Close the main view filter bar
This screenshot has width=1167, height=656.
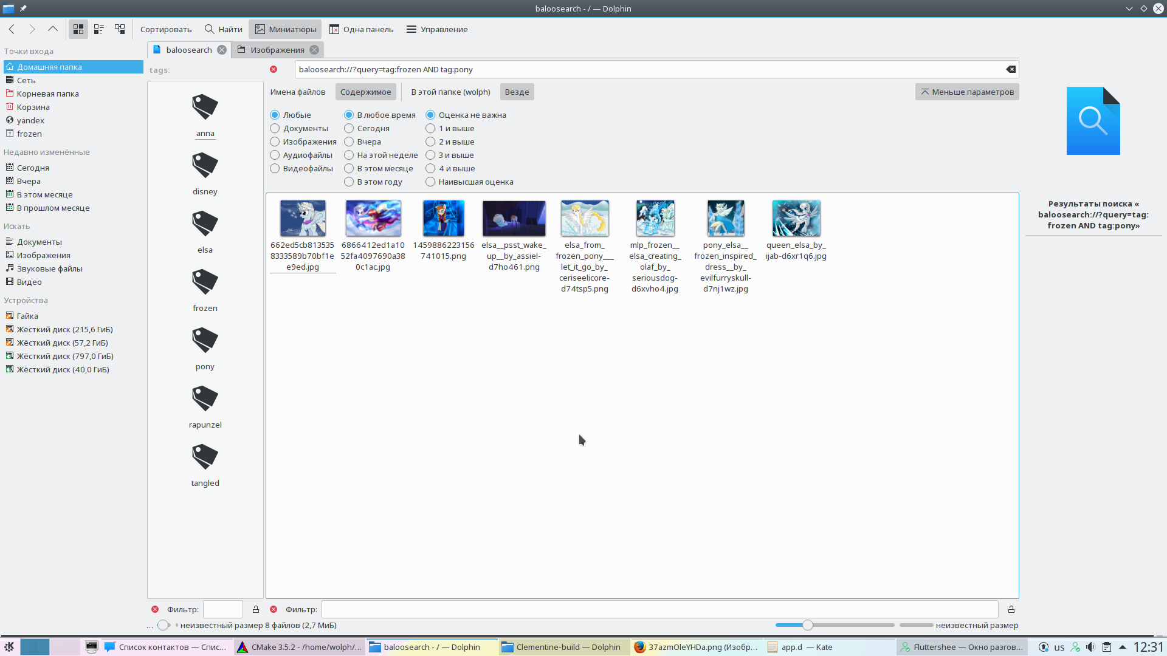coord(274,609)
